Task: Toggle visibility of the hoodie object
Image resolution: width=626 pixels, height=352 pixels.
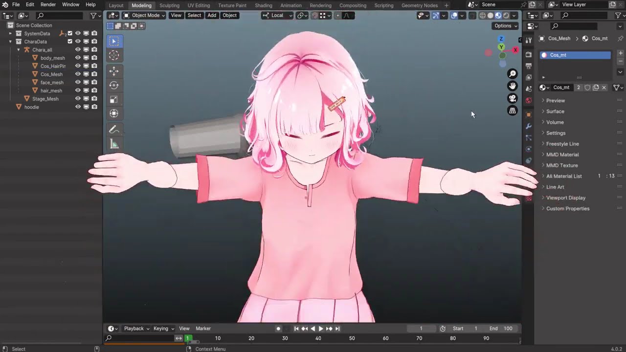Action: 78,107
